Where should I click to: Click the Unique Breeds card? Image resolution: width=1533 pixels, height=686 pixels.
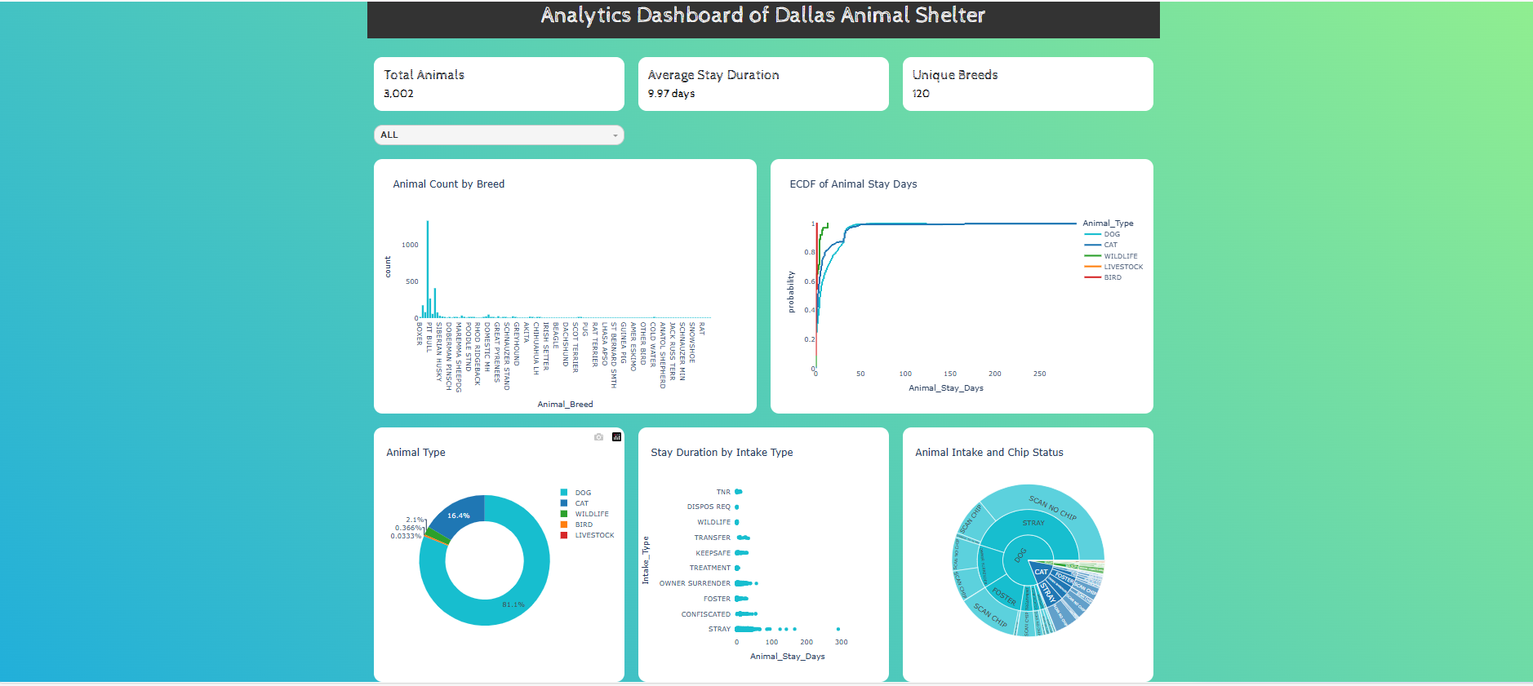coord(1027,84)
